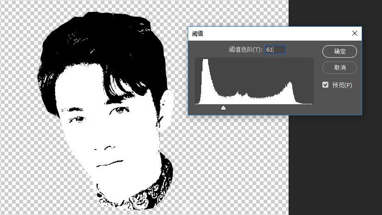Click the histogram graph in the 阈值 dialog
Viewport: 382px width, 215px height.
pyautogui.click(x=254, y=81)
